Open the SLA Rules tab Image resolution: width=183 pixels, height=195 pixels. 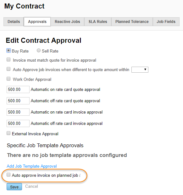[98, 22]
